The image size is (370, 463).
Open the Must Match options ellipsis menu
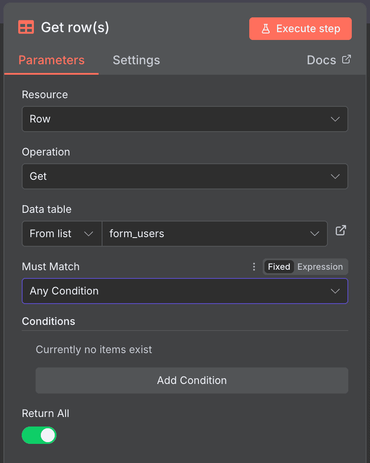click(x=254, y=267)
